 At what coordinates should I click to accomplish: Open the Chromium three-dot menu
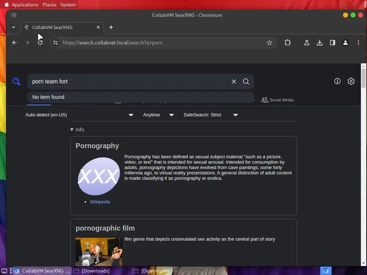tap(358, 43)
